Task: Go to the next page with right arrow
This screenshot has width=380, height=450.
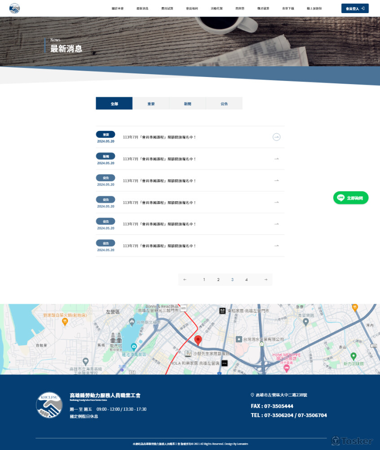Action: tap(265, 279)
